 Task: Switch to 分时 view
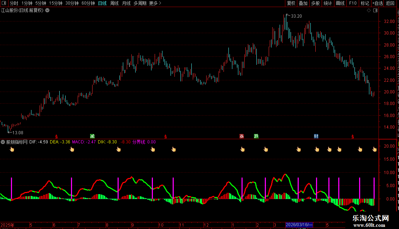click(x=14, y=3)
